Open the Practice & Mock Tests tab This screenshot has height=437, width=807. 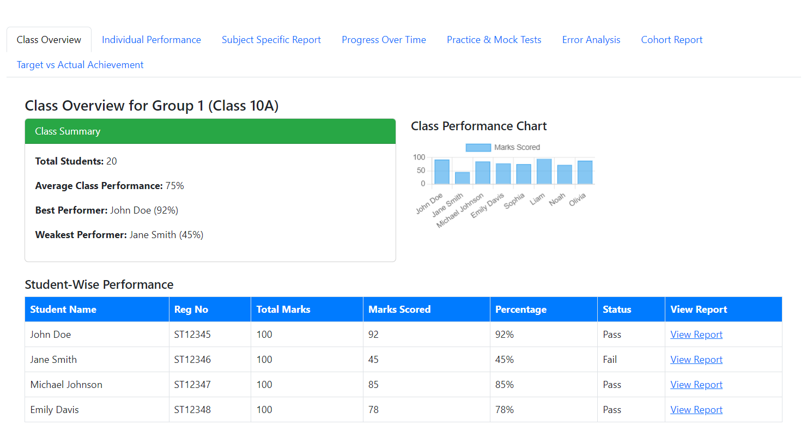click(x=494, y=39)
